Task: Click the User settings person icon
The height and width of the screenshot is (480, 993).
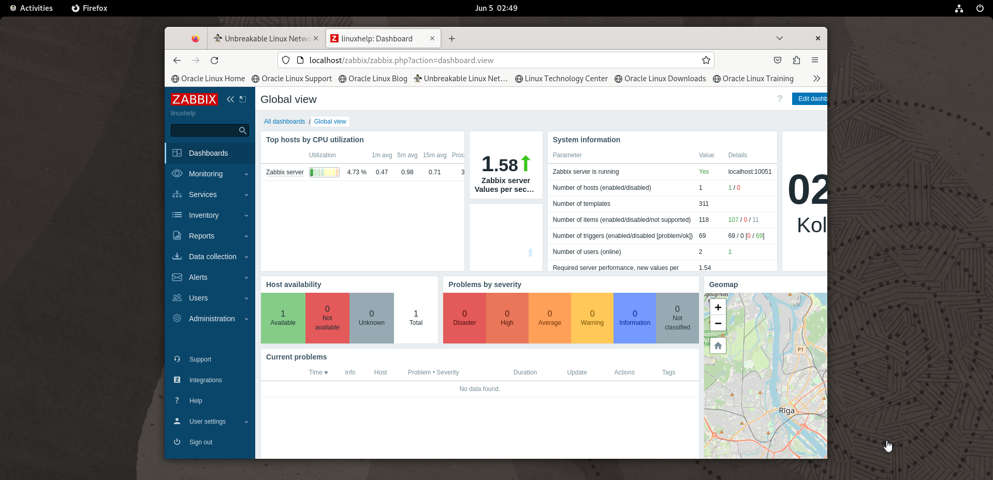Action: tap(177, 422)
